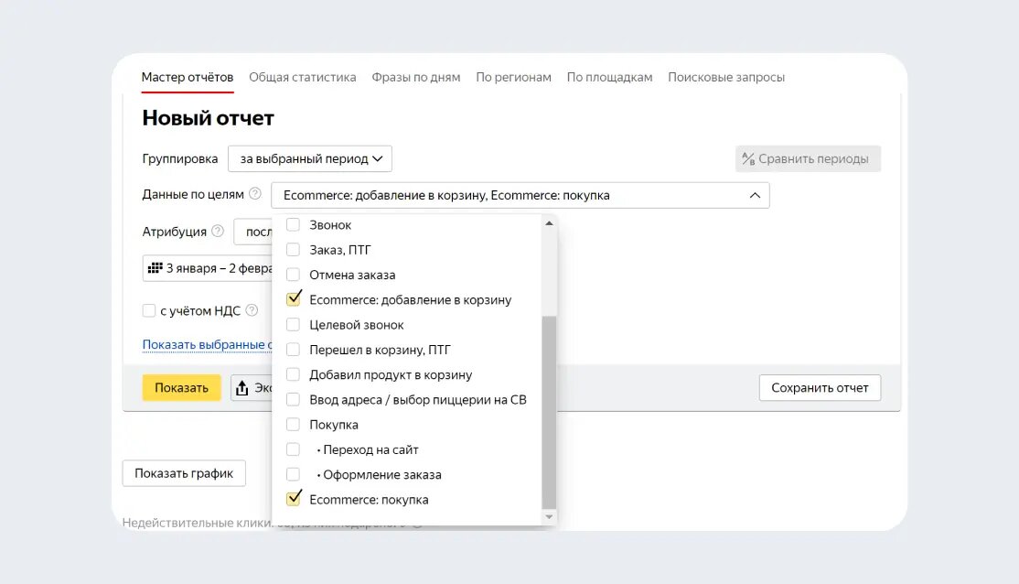Check the Оформление заказа checkbox
This screenshot has width=1019, height=584.
coord(293,475)
